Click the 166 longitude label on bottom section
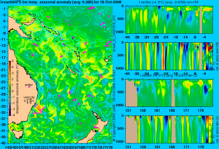Screen dimensions: 219x149 click(x=172, y=147)
